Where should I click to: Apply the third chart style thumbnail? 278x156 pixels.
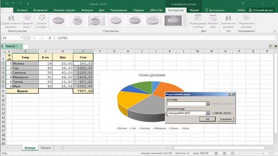96,21
